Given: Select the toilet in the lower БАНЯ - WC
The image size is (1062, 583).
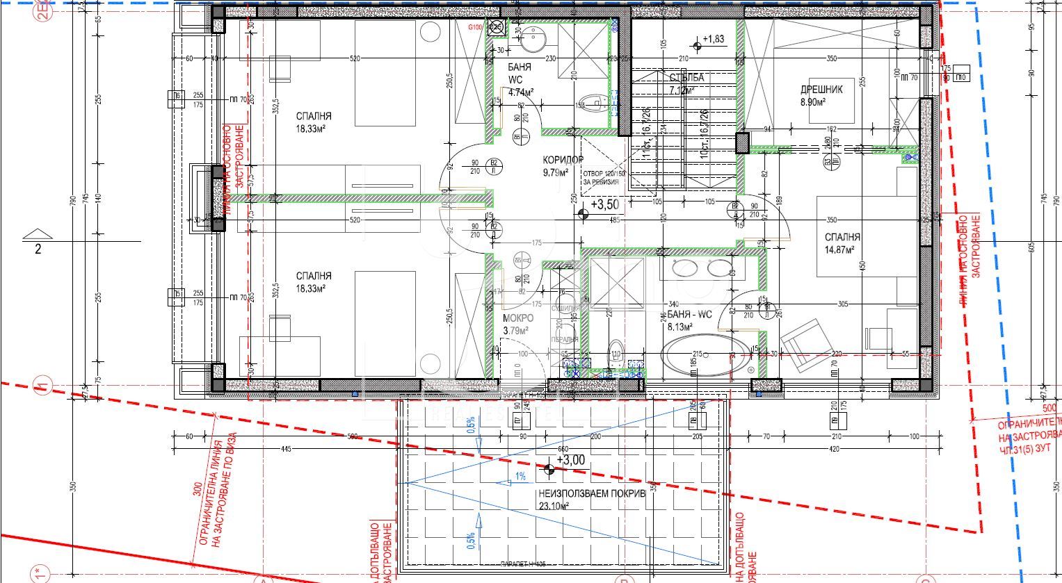Looking at the screenshot, I should click(x=616, y=352).
